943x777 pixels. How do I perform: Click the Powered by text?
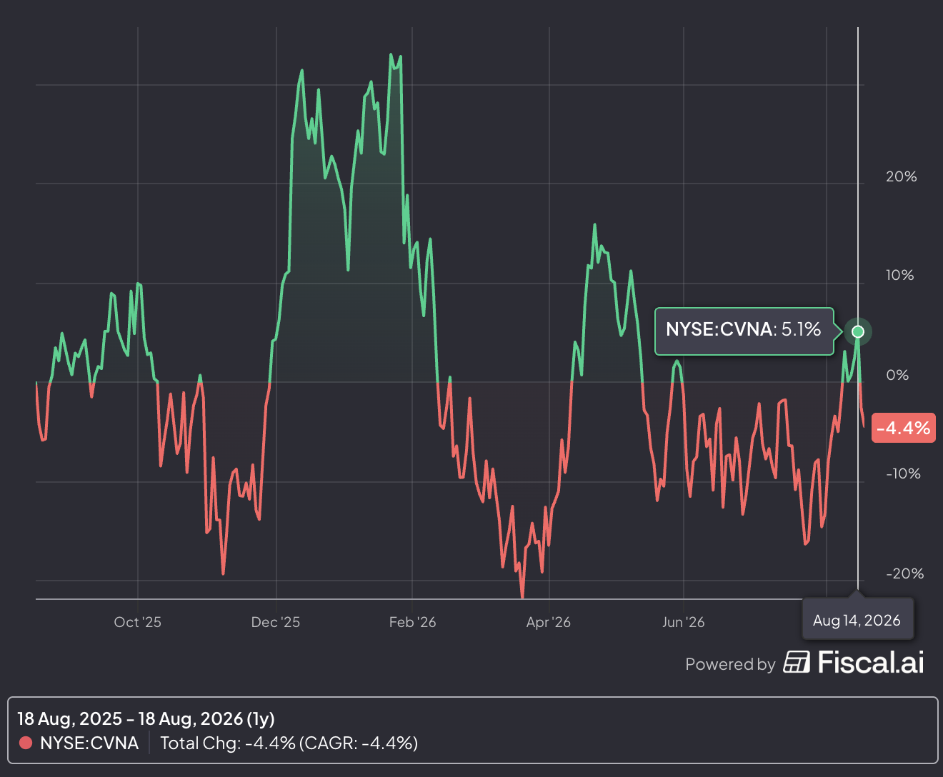tap(730, 664)
